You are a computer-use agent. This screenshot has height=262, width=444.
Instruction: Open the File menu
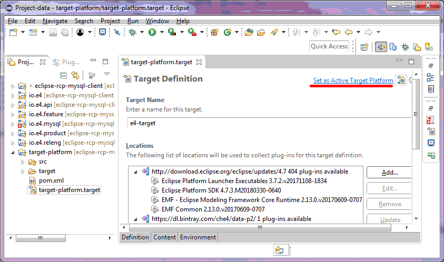pos(13,21)
